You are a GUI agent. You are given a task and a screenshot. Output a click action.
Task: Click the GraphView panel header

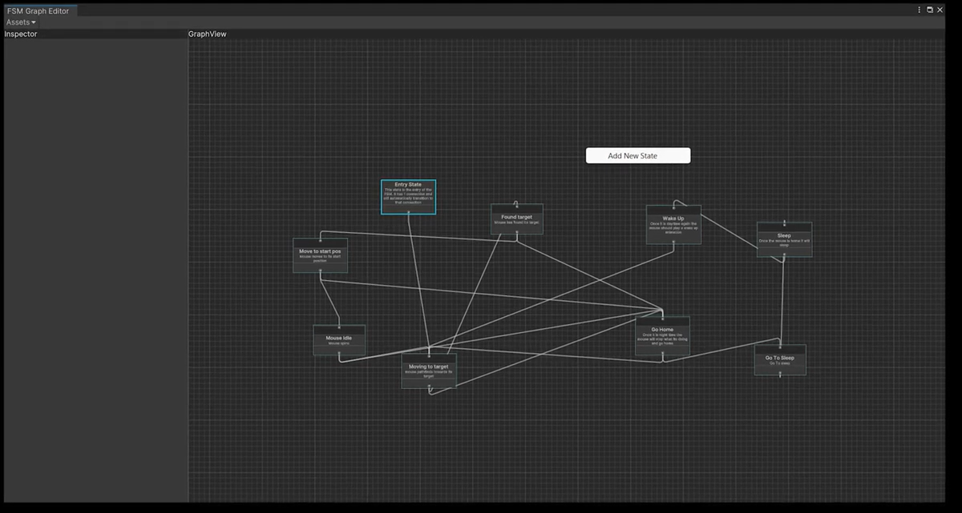point(207,34)
